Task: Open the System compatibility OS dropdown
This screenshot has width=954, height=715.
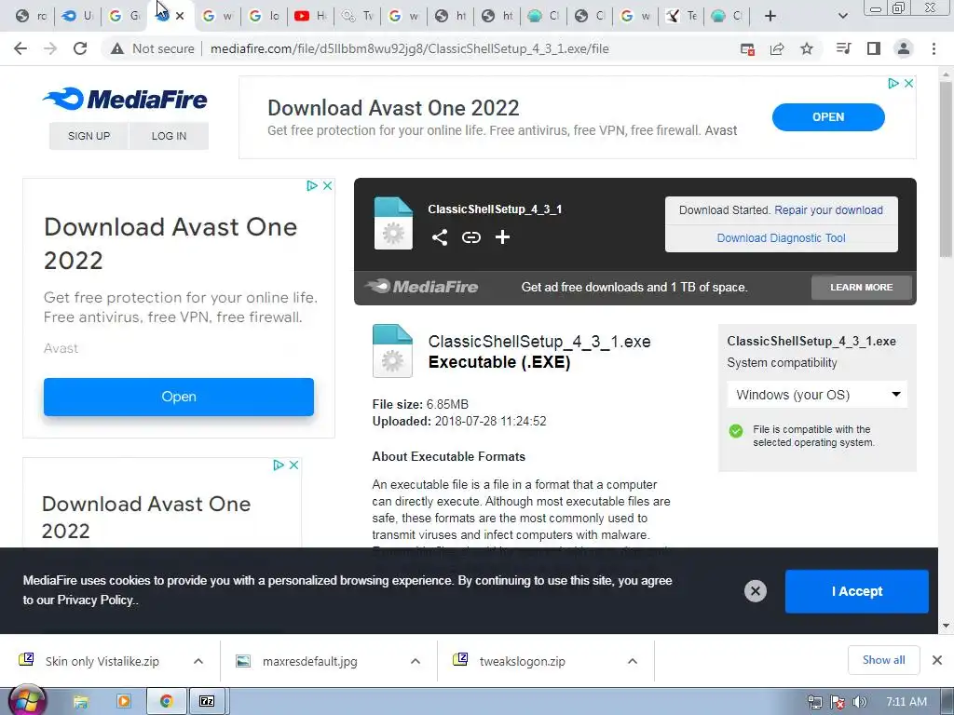Action: [816, 395]
